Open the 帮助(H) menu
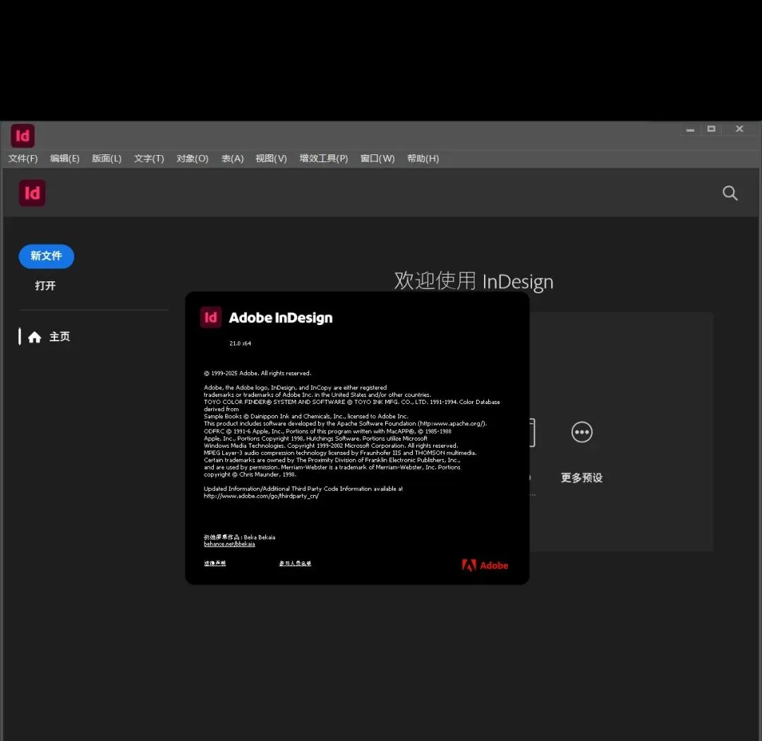762x741 pixels. (423, 159)
